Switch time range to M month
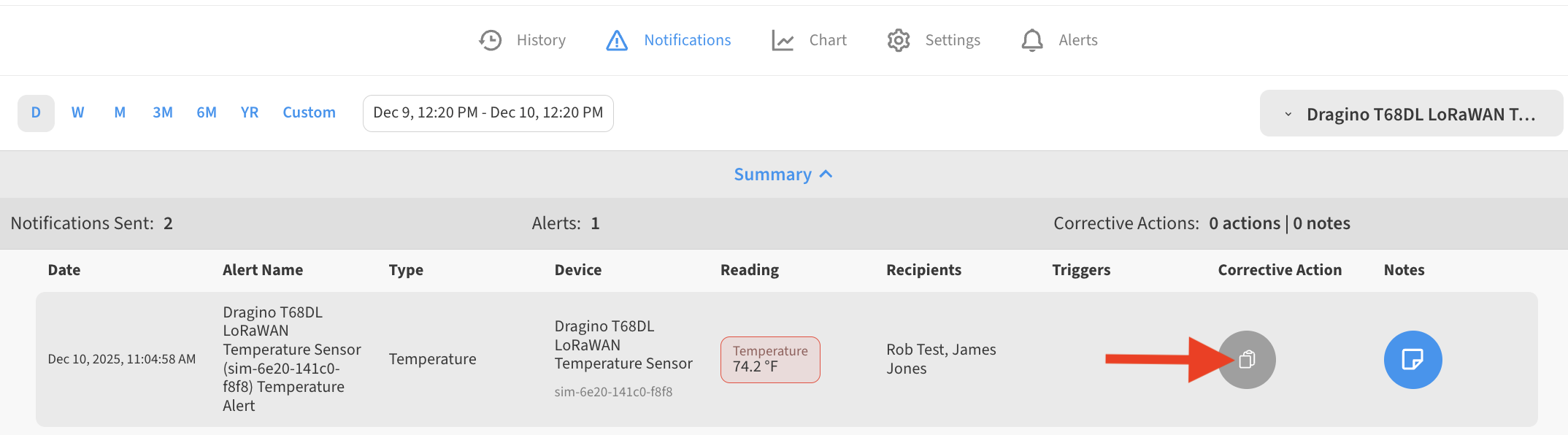This screenshot has width=1568, height=435. 120,113
